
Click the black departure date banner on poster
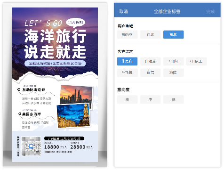pyautogui.click(x=64, y=138)
